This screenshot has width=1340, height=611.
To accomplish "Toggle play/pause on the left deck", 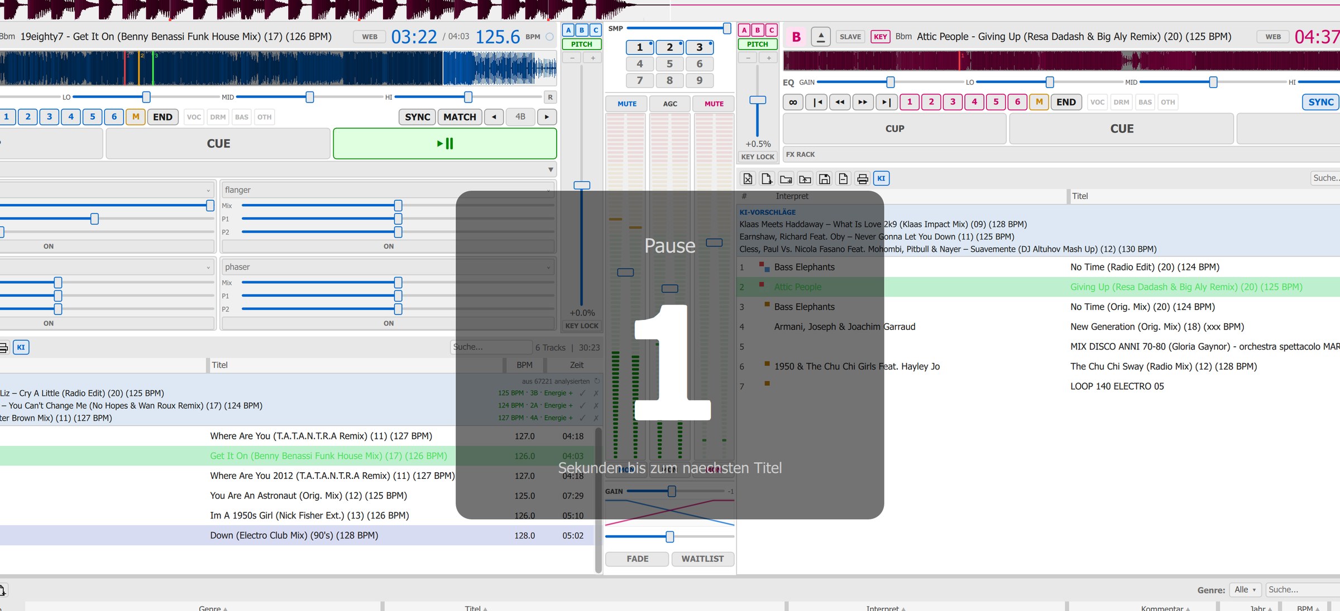I will click(x=445, y=144).
